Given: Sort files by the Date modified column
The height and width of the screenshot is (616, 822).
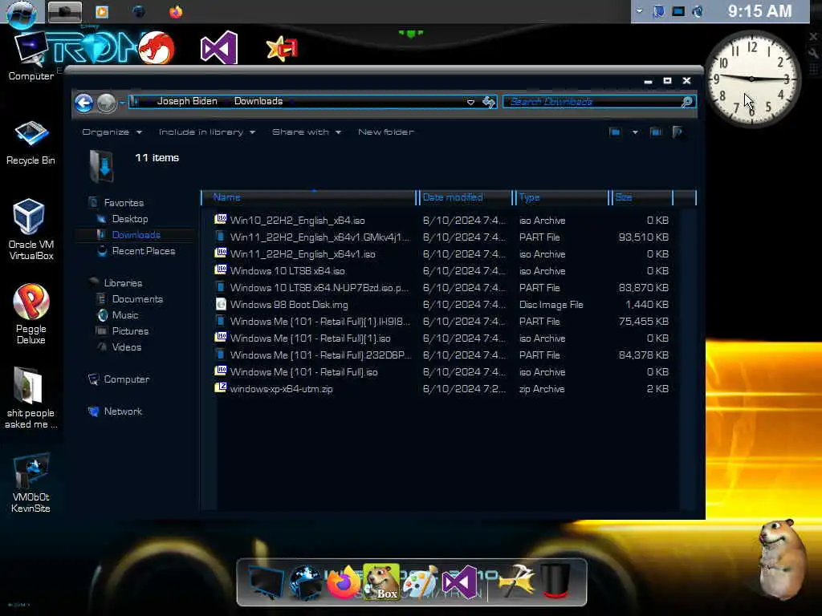Looking at the screenshot, I should pos(465,197).
